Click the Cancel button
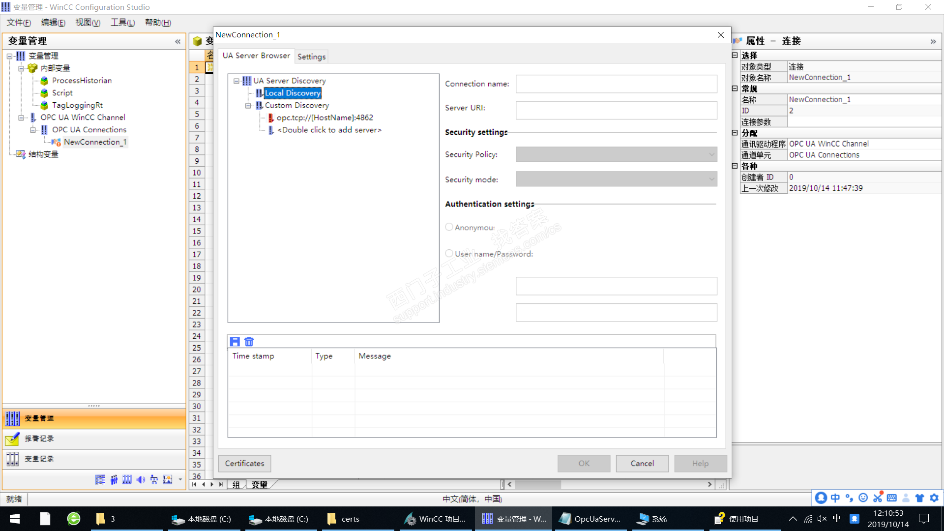The height and width of the screenshot is (531, 944). [642, 463]
